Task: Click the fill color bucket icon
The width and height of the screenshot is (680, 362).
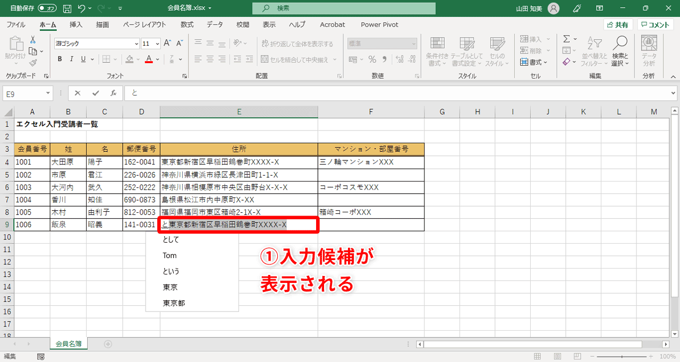Action: click(131, 59)
